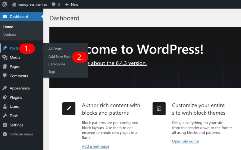Open the comments bubble icon in admin bar
The image size is (241, 150).
[53, 4]
